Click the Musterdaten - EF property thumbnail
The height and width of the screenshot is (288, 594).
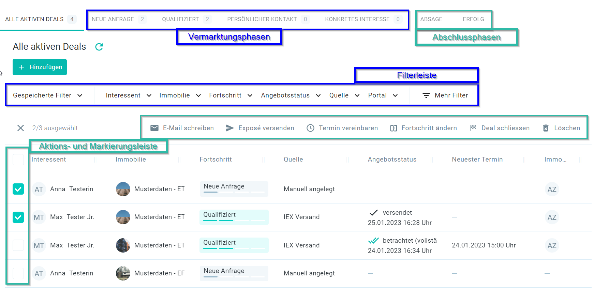point(123,273)
